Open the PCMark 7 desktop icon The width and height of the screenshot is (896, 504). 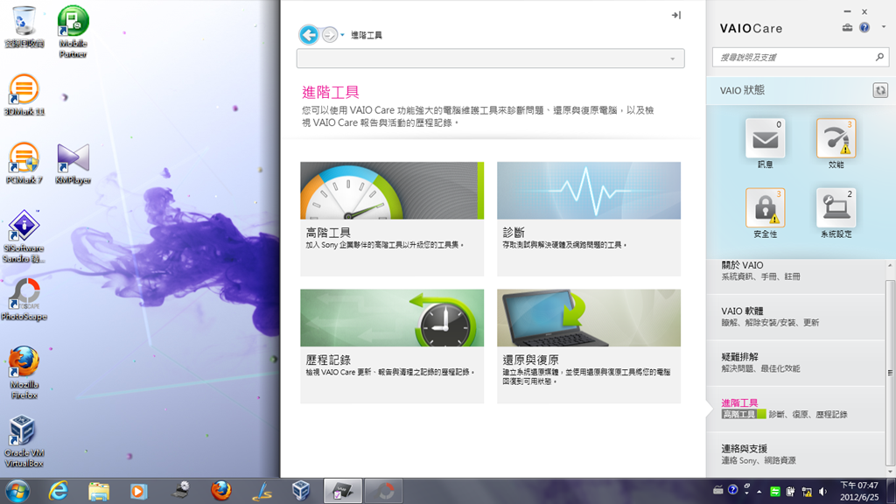(x=24, y=163)
